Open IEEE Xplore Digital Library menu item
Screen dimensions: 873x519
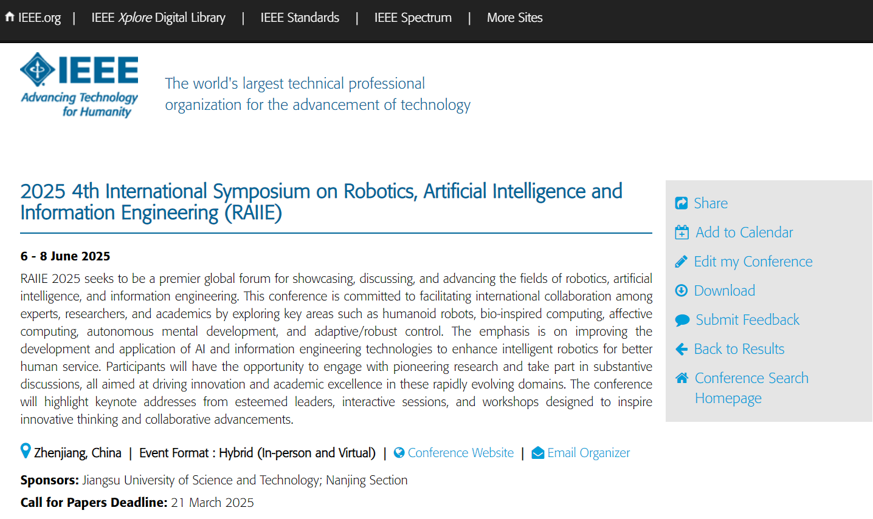point(158,18)
